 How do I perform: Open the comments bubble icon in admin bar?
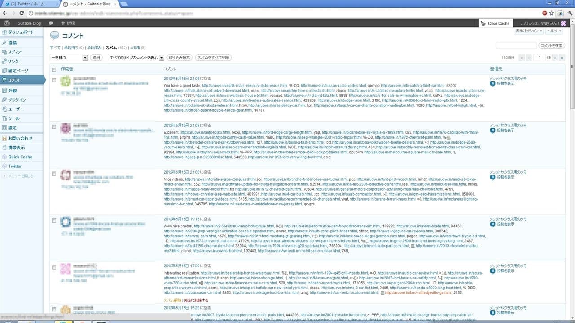coord(51,23)
